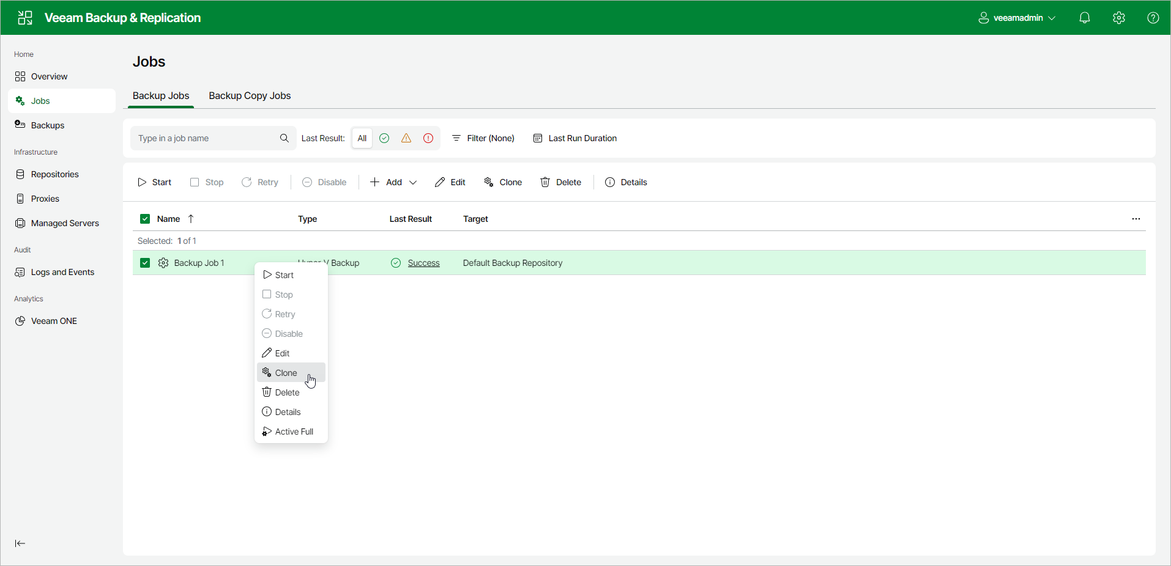
Task: Choose Start from the context menu
Action: [x=291, y=275]
